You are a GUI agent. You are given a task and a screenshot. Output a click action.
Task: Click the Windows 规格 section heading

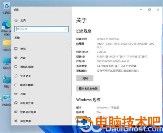[88, 99]
